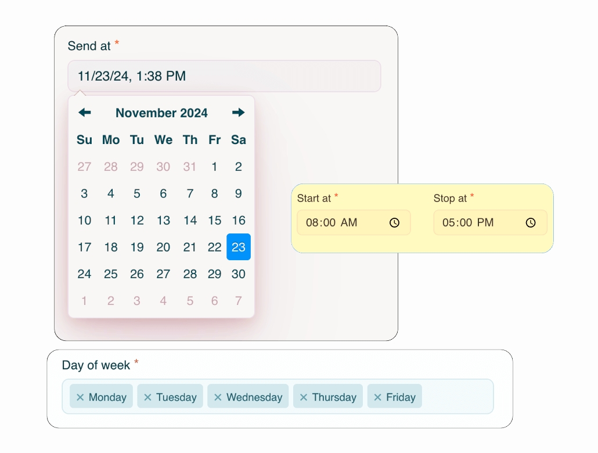The width and height of the screenshot is (598, 453).
Task: Pick November 30 on the calendar
Action: [x=239, y=274]
